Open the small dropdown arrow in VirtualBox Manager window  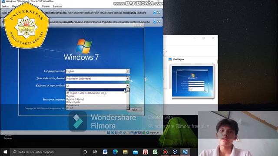click(166, 51)
